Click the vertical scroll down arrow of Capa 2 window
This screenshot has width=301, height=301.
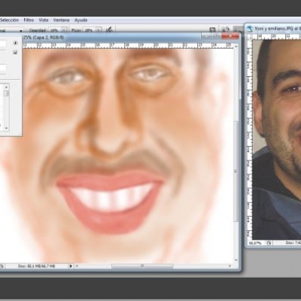click(236, 260)
